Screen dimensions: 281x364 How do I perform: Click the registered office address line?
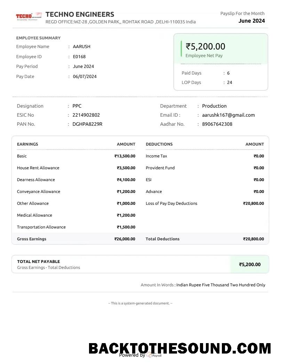[121, 22]
